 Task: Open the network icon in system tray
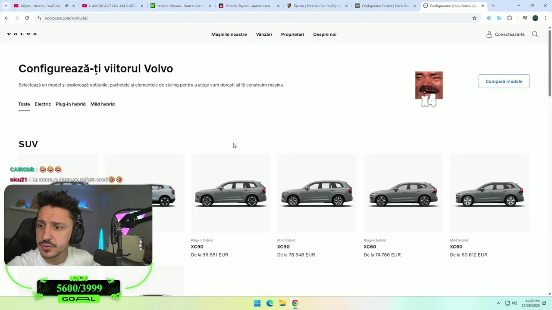pos(508,303)
